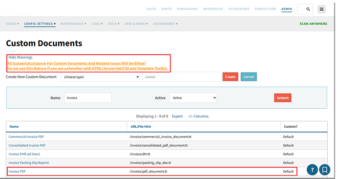The width and height of the screenshot is (337, 179).
Task: Click the blue Cancel button
Action: 249,77
